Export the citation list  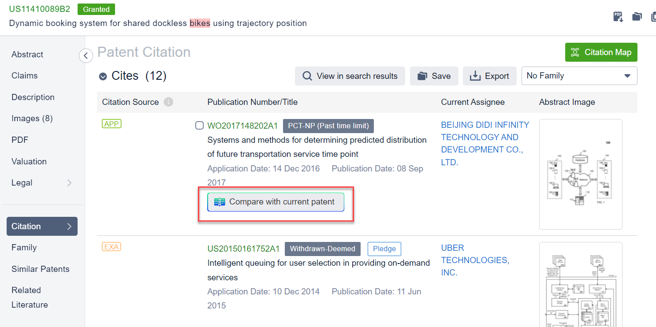click(x=489, y=76)
